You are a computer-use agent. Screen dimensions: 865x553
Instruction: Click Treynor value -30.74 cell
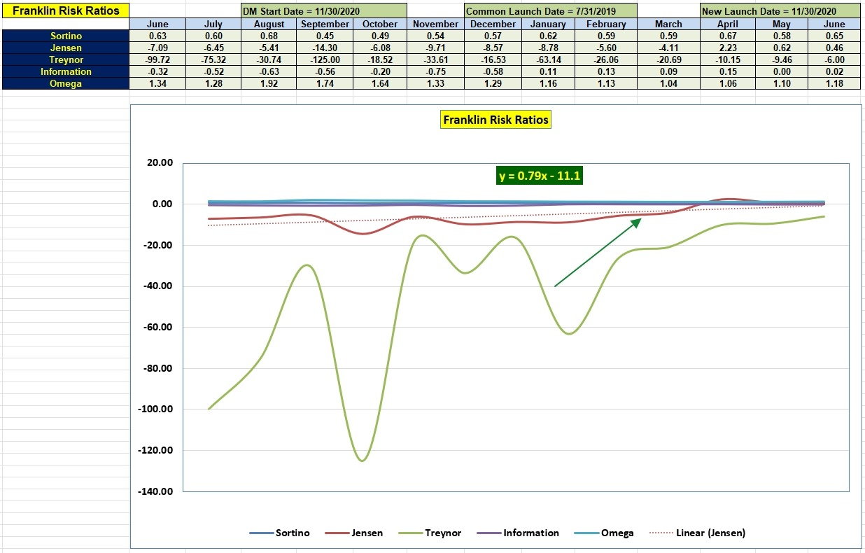tap(269, 59)
